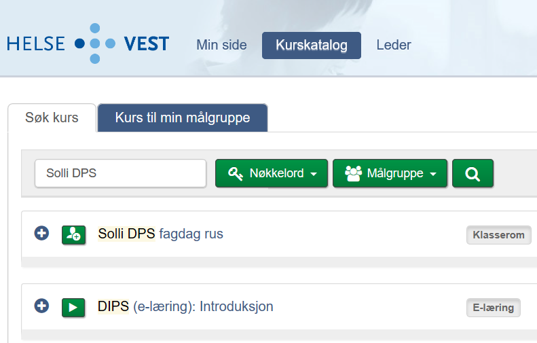Viewport: 537px width, 343px height.
Task: Open the Min side page
Action: pyautogui.click(x=221, y=46)
